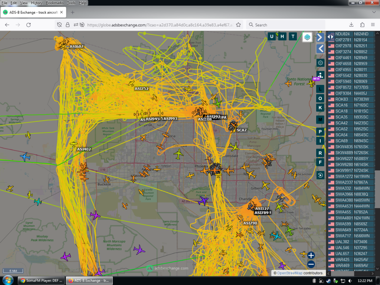Select the VAR425 row in aircraft list
This screenshot has width=380, height=285.
click(x=351, y=259)
